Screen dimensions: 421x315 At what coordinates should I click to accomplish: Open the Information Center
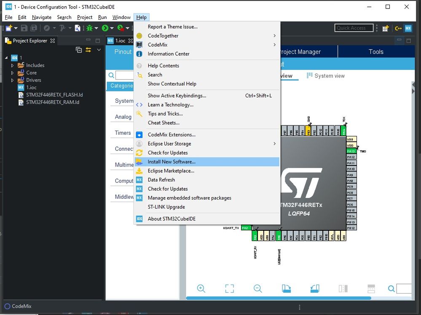tap(207, 54)
